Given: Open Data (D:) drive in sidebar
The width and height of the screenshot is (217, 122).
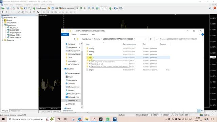Looking at the screenshot, I should (72, 104).
